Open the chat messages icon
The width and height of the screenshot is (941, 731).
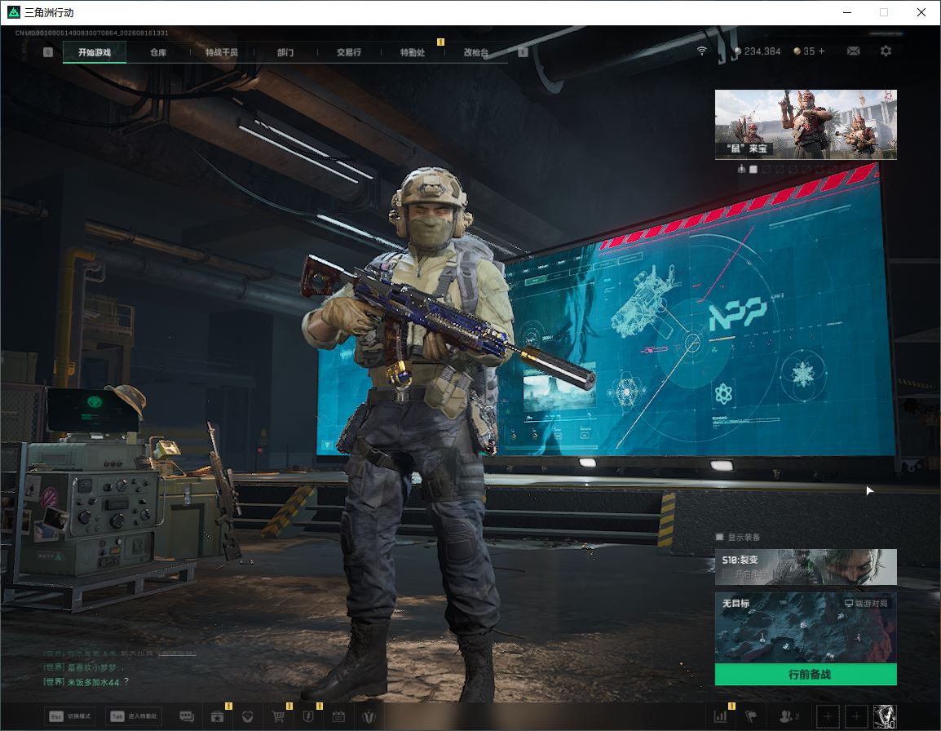187,716
